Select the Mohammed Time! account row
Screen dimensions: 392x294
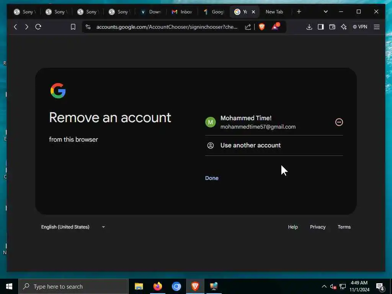click(x=274, y=122)
